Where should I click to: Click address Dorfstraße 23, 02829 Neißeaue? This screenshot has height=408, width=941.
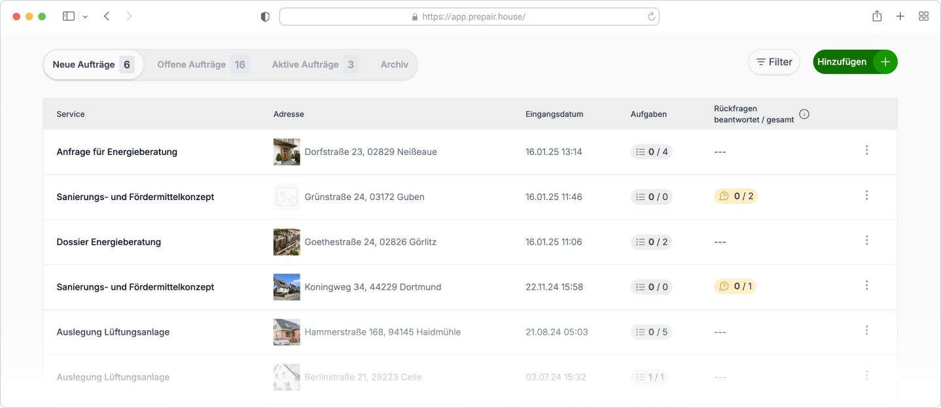(x=370, y=152)
